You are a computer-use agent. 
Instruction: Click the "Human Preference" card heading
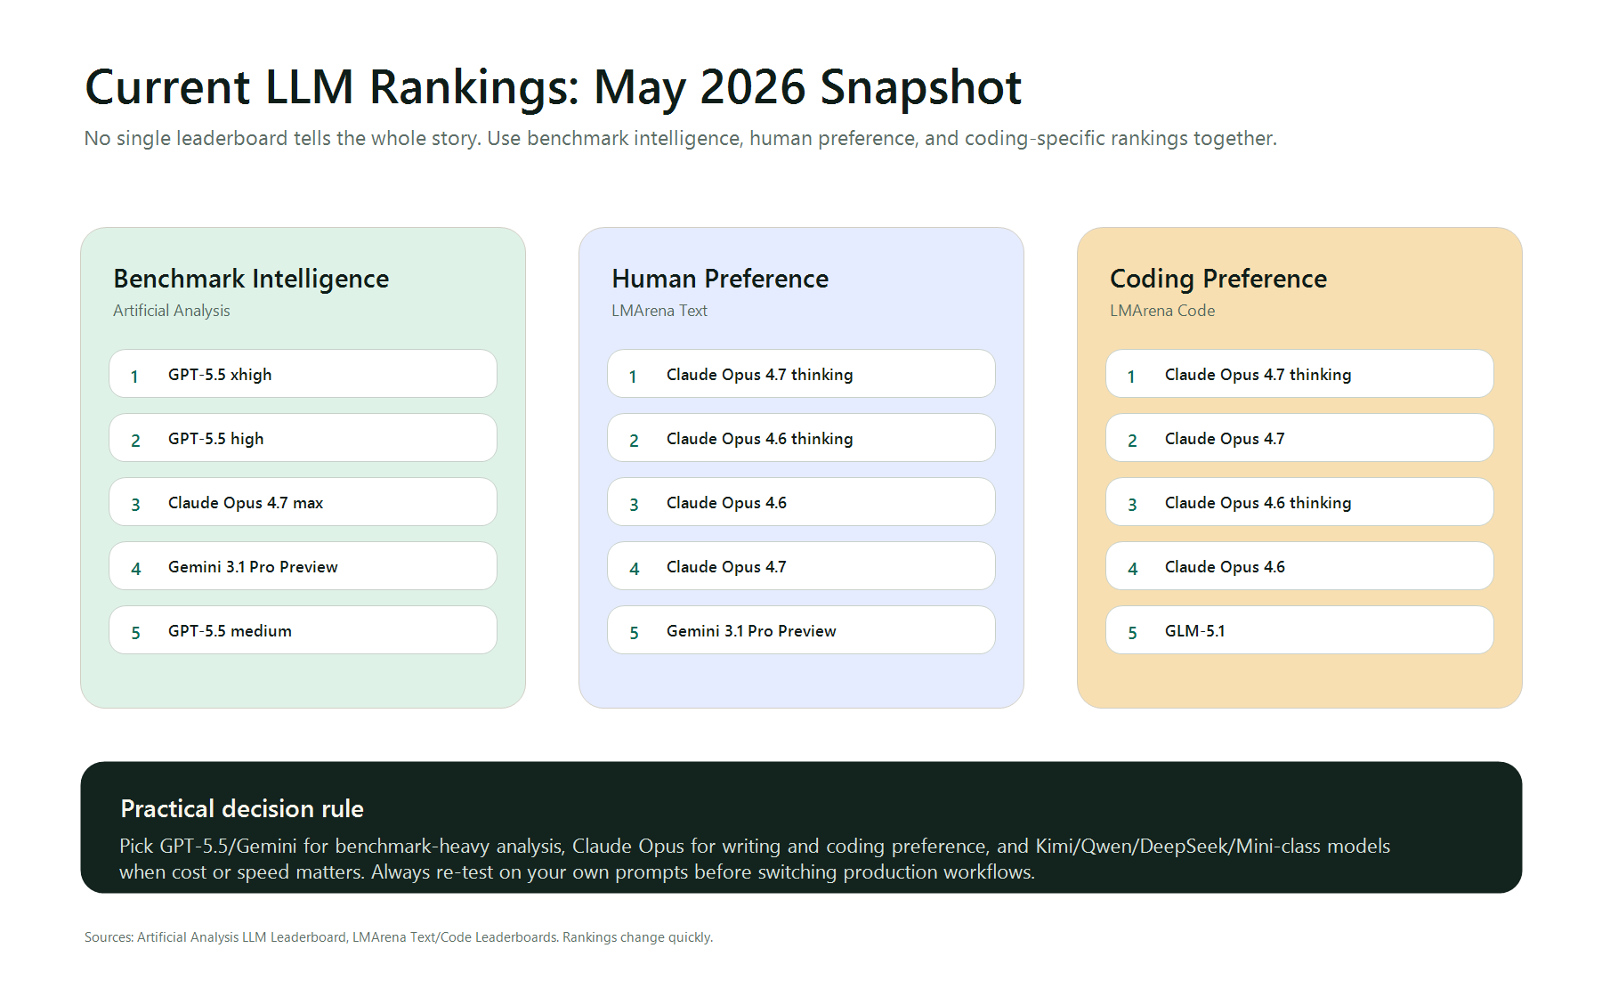point(720,279)
